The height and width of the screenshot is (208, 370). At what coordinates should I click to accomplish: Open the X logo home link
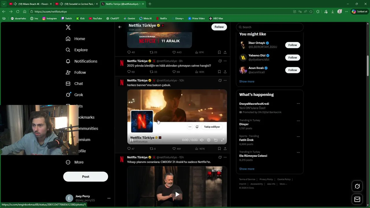click(x=68, y=27)
